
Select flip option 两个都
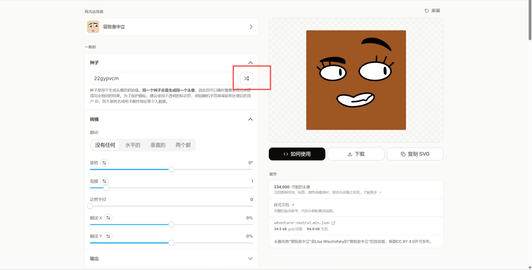pos(183,145)
